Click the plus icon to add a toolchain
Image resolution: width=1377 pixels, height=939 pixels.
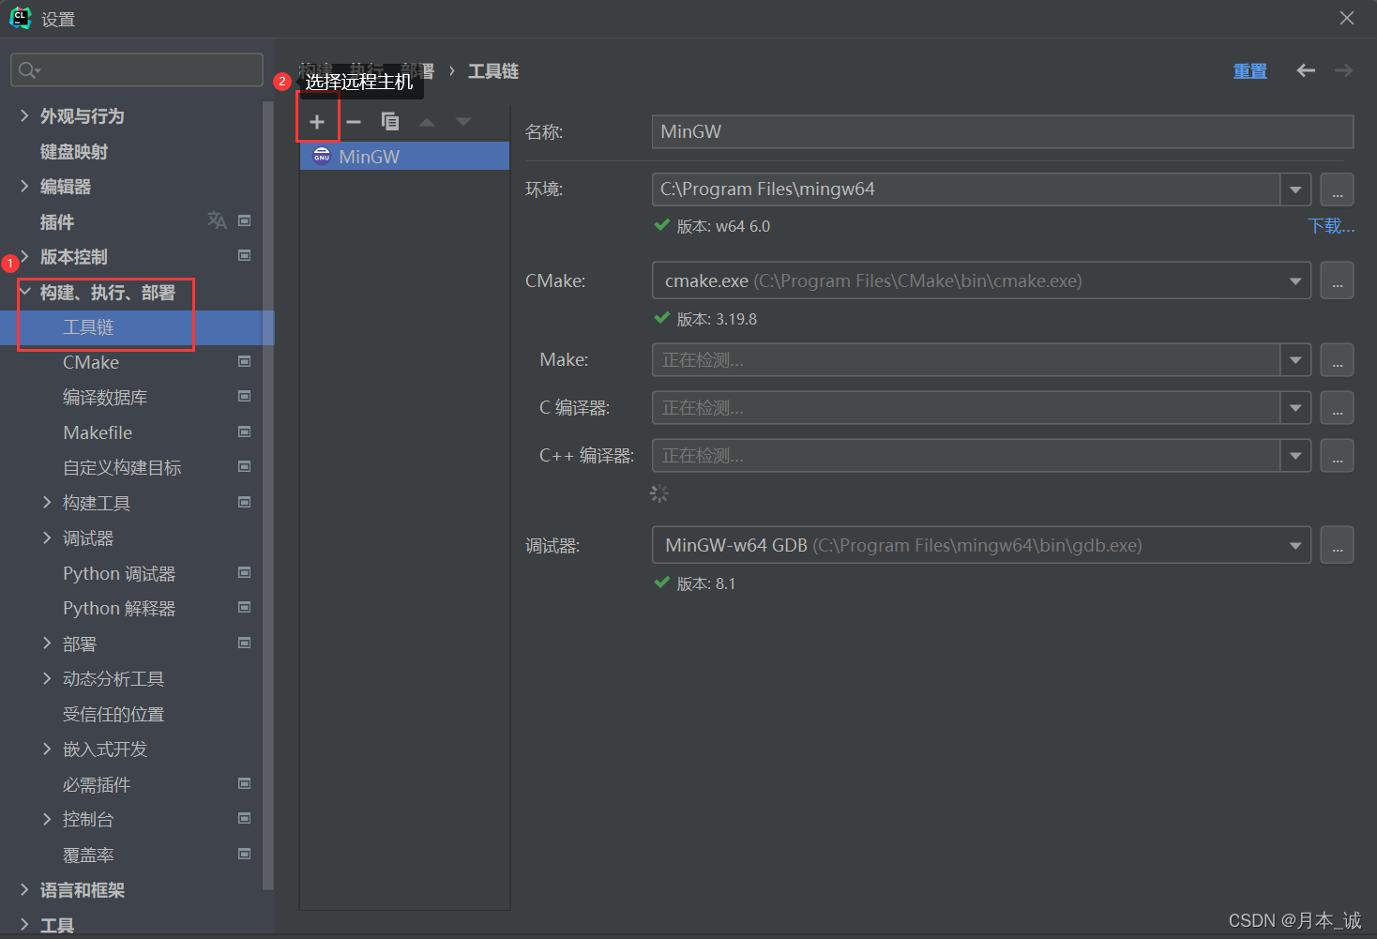(x=317, y=122)
